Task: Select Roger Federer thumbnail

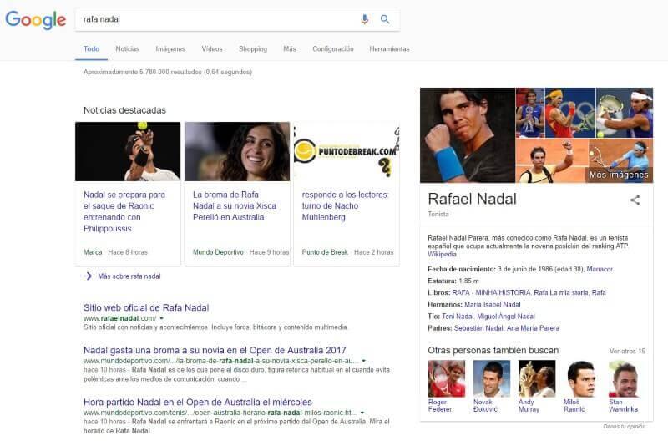Action: [447, 378]
